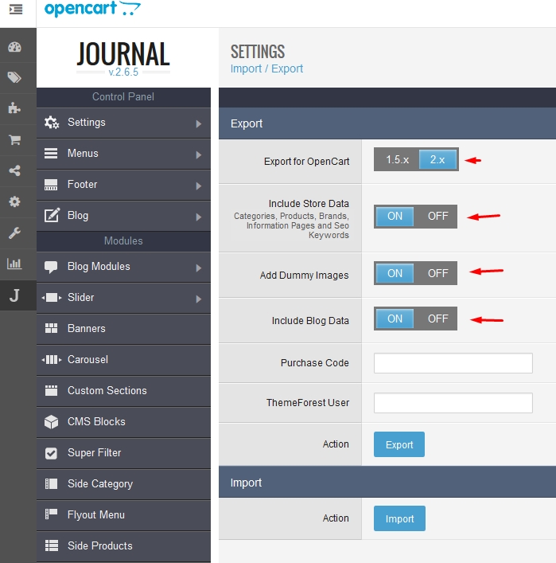
Task: Expand the Menus submenu arrow
Action: coord(199,155)
